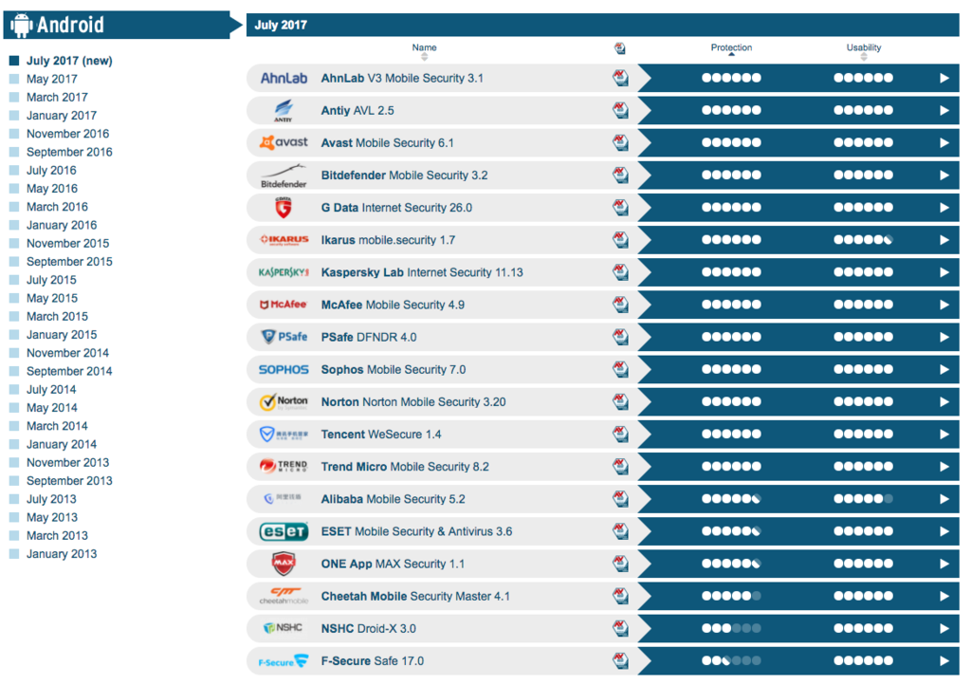Click the Cheetah Mobile logo
The height and width of the screenshot is (685, 971).
pyautogui.click(x=284, y=596)
